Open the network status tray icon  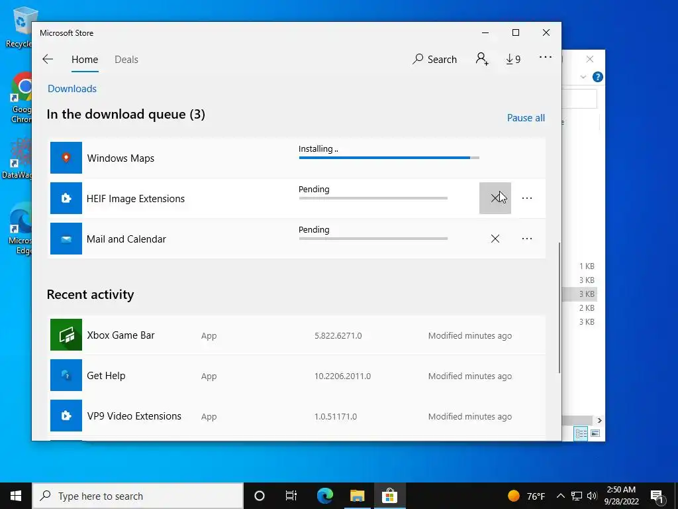click(x=577, y=496)
